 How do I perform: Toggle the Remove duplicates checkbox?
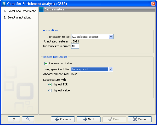pyautogui.click(x=46, y=63)
